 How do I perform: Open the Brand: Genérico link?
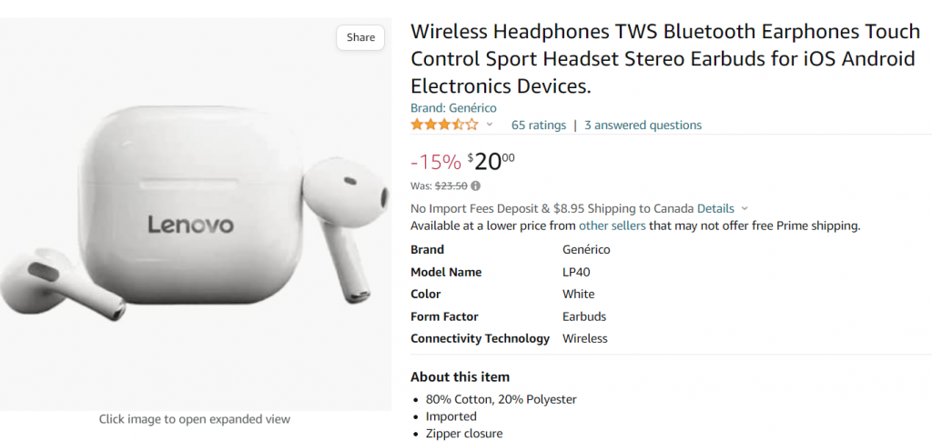tap(453, 107)
